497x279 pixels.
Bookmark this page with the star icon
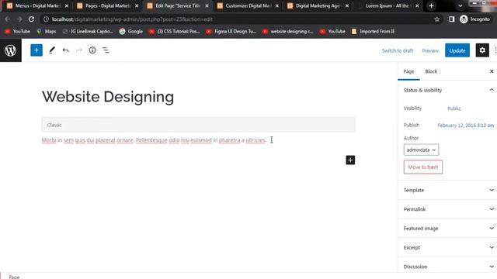[x=437, y=19]
